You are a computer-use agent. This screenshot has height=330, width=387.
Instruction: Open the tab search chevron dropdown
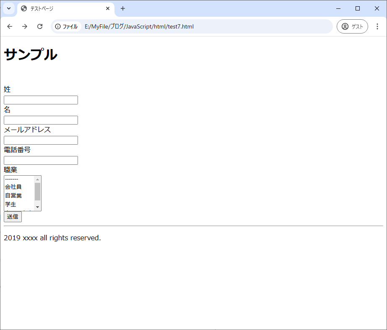coord(9,8)
